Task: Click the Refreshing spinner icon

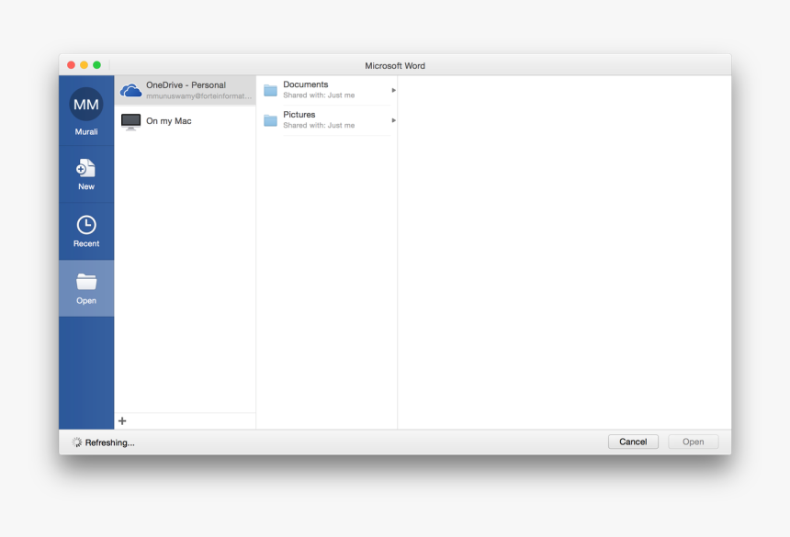Action: coord(76,442)
